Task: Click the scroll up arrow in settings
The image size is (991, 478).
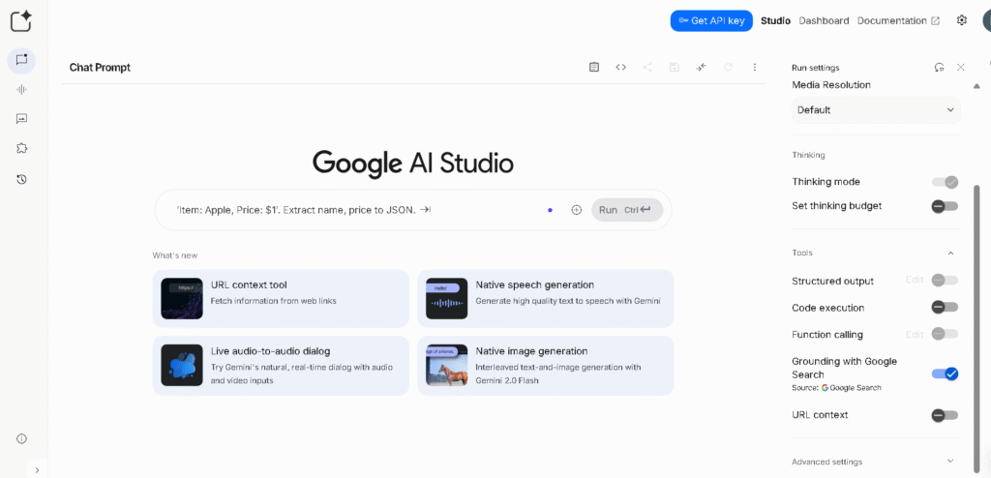Action: (977, 86)
